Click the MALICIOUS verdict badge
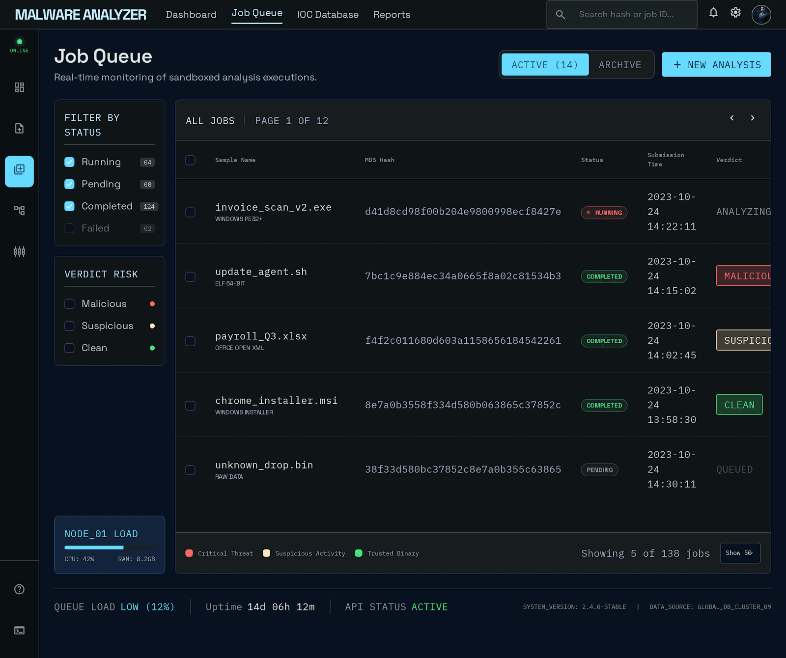The height and width of the screenshot is (658, 786). point(744,276)
